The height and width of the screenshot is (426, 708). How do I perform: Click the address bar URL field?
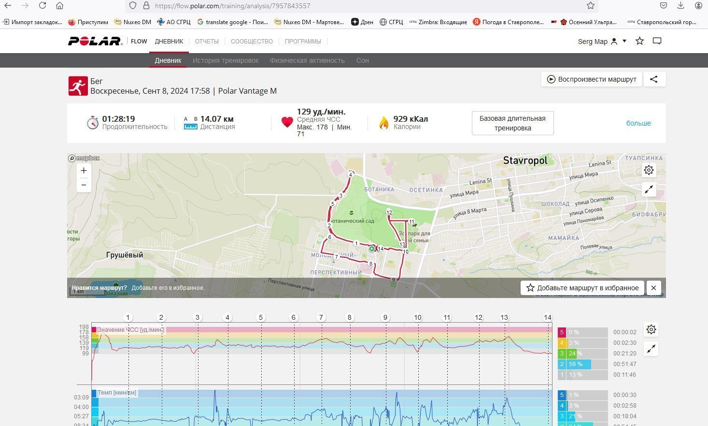point(361,6)
